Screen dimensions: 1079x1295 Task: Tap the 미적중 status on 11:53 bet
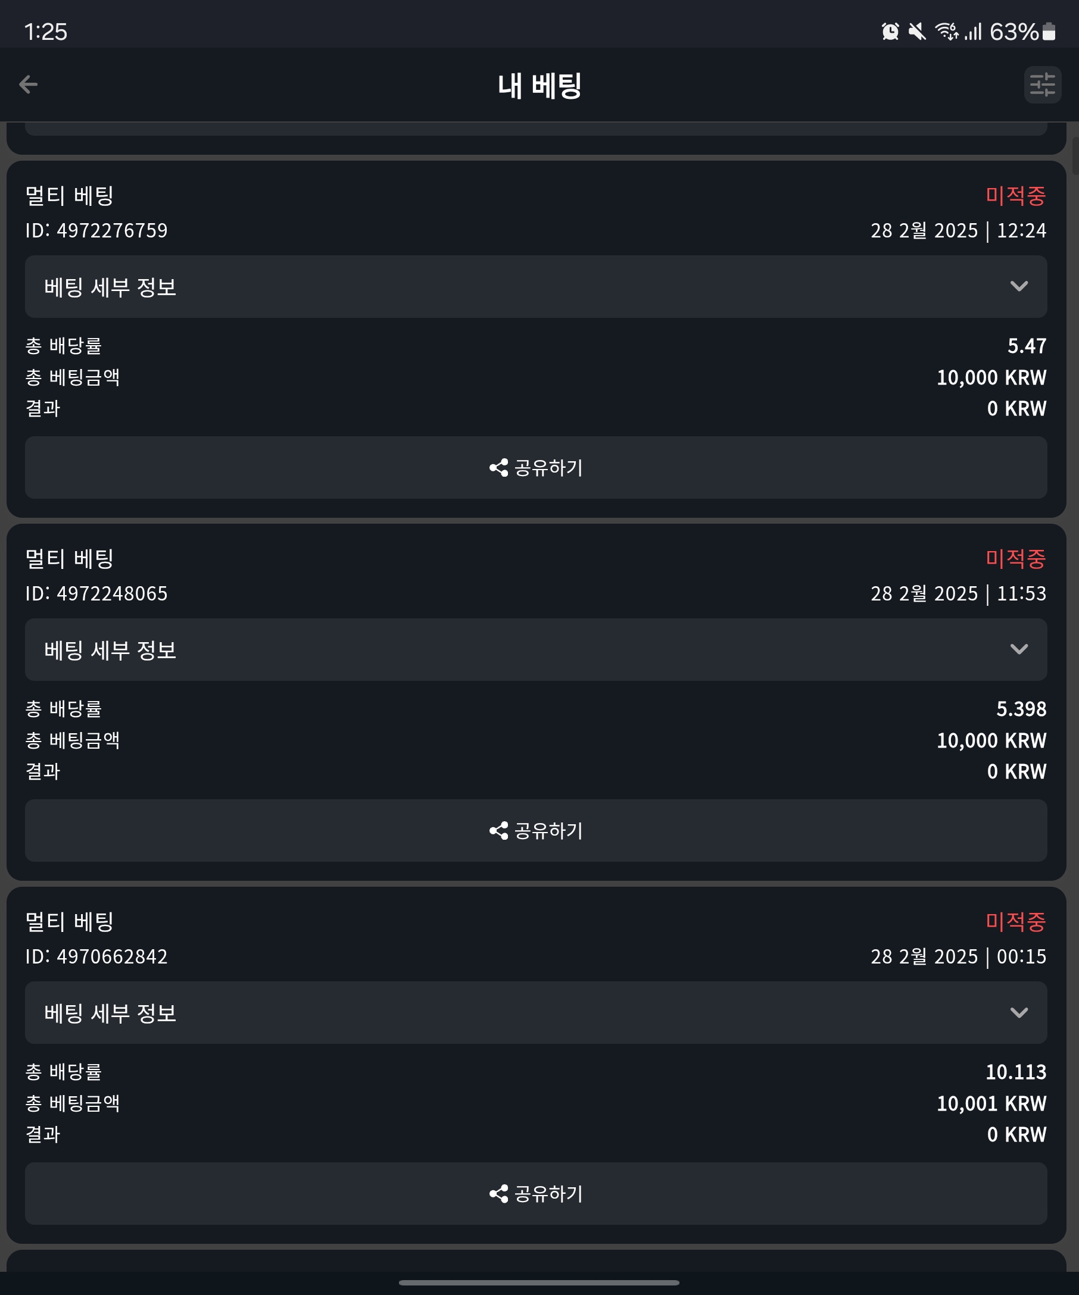[1015, 559]
